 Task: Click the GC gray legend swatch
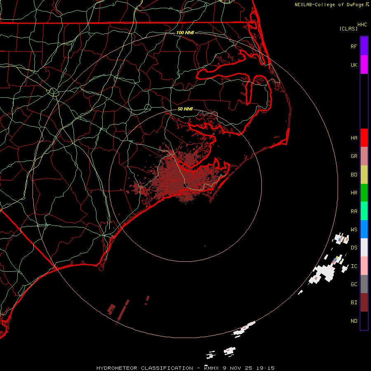coord(364,284)
